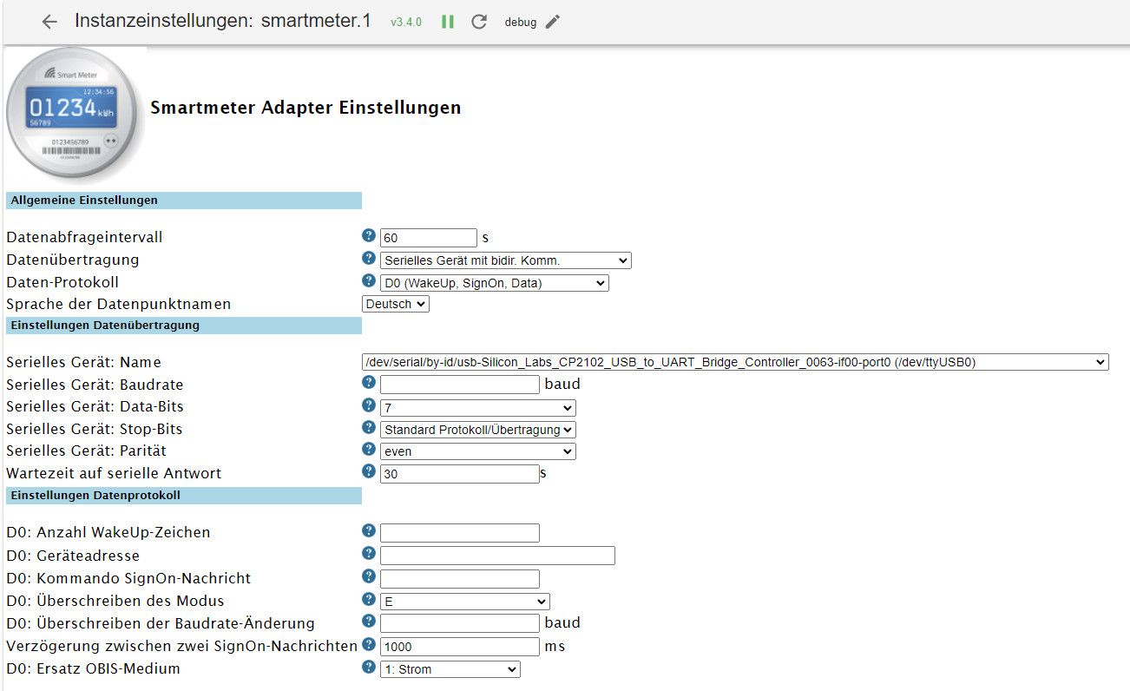Click Überschreiben der Baudrate-Änderung input field
The width and height of the screenshot is (1130, 691).
460,623
